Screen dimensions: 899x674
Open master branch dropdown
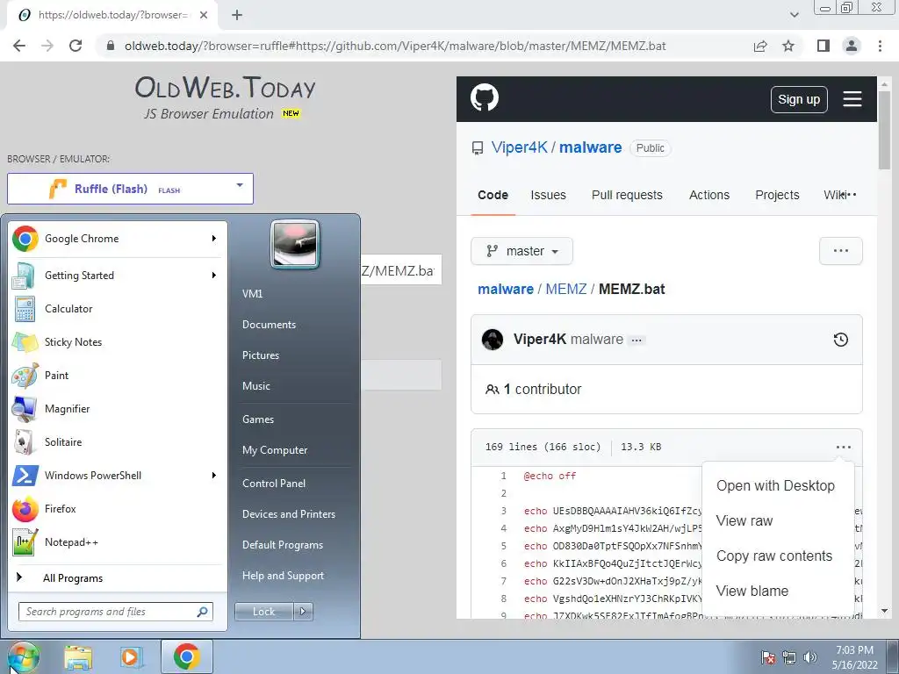(x=521, y=251)
